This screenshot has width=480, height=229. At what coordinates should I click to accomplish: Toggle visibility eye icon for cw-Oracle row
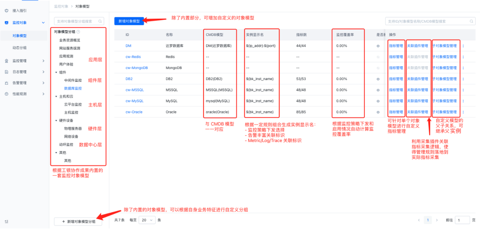click(x=378, y=112)
